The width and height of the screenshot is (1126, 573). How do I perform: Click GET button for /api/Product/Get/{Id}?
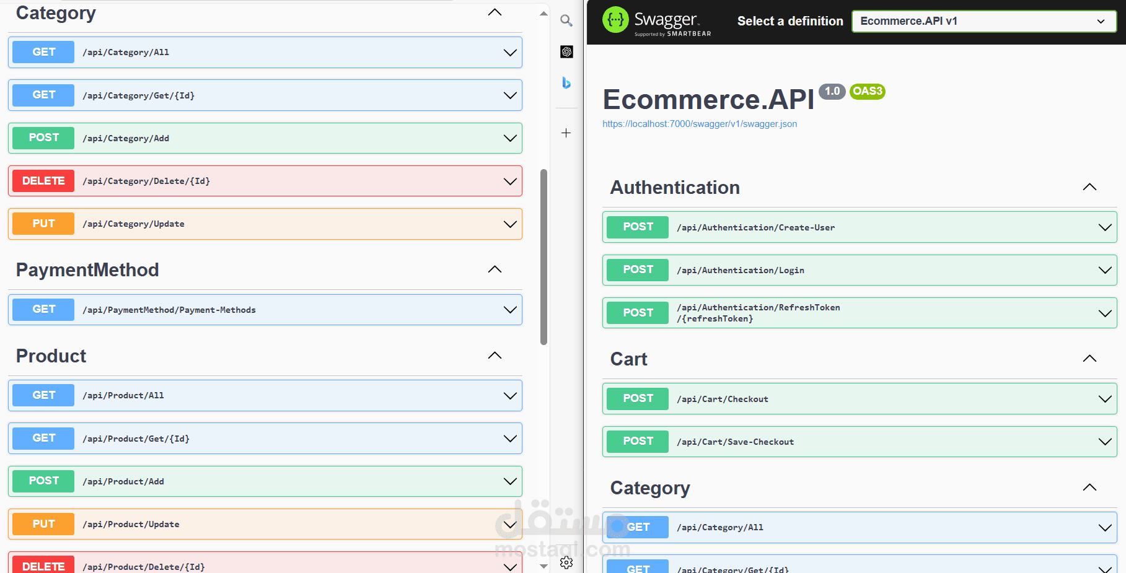pyautogui.click(x=43, y=438)
